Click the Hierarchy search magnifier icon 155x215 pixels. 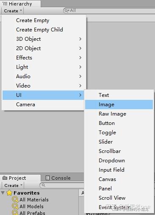(x=67, y=11)
